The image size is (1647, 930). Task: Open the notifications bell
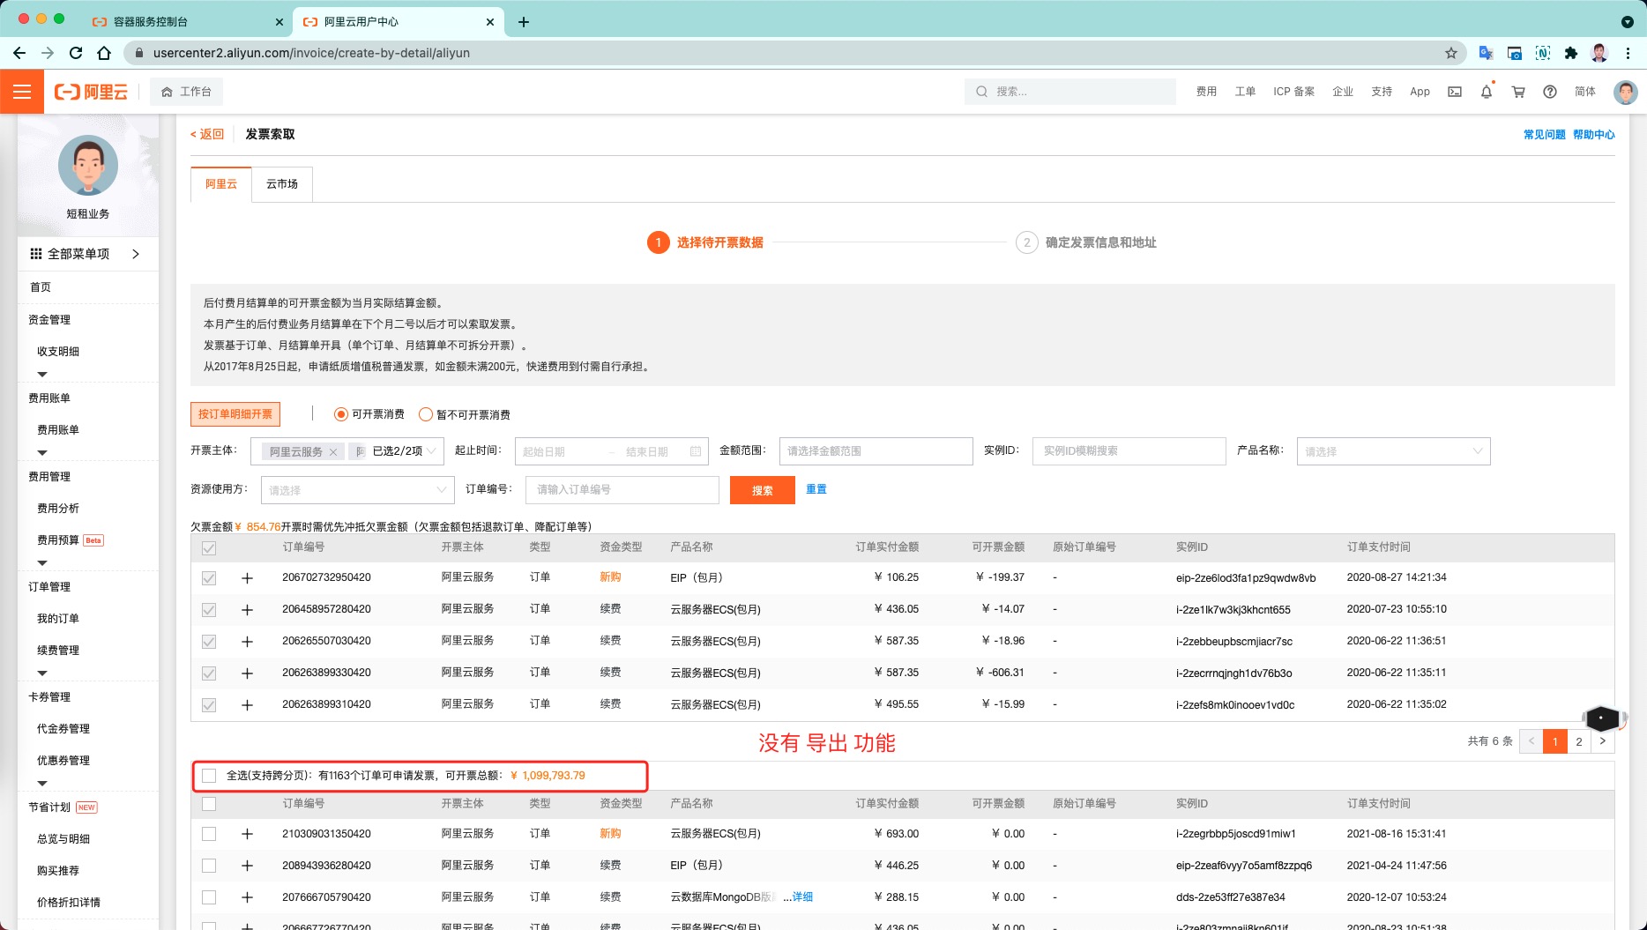pyautogui.click(x=1487, y=92)
